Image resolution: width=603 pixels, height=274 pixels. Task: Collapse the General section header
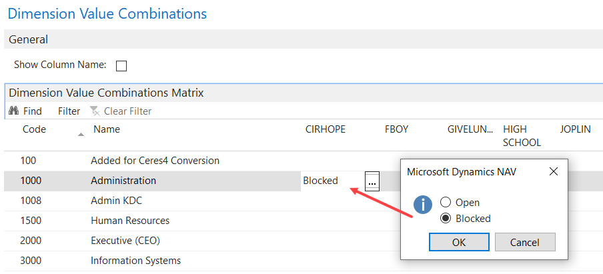tap(28, 40)
